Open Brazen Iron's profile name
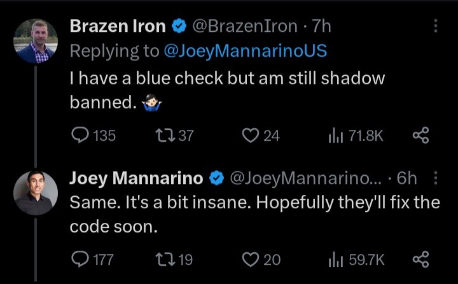Screen dimensions: 458x284 118,26
